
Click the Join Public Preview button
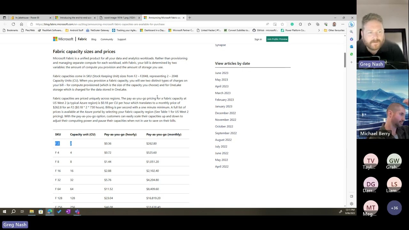(x=277, y=39)
